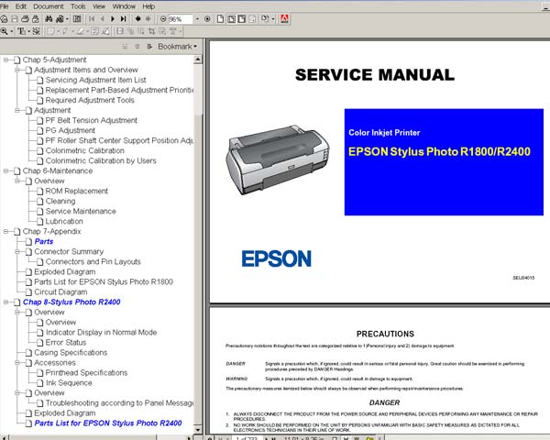Go to previous view arrow

[138, 19]
